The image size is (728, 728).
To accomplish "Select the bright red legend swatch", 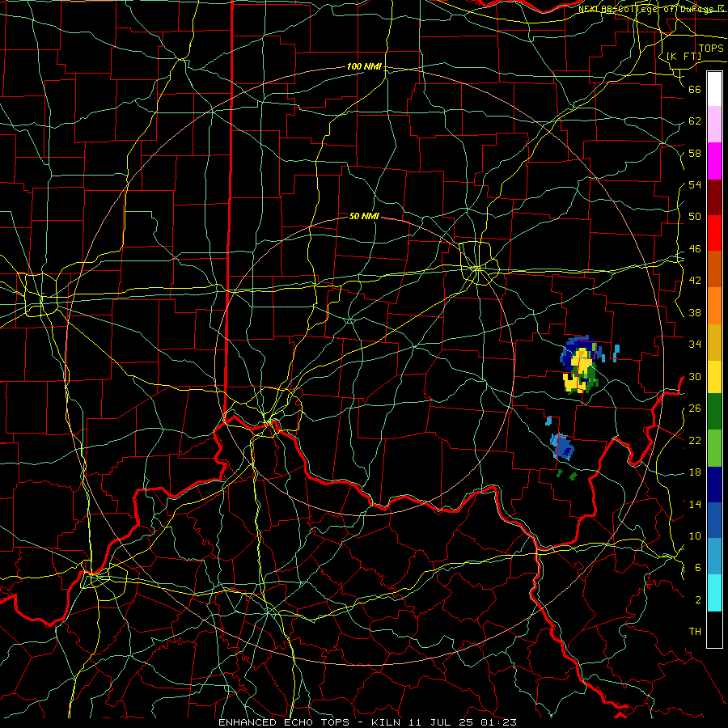I will [714, 233].
